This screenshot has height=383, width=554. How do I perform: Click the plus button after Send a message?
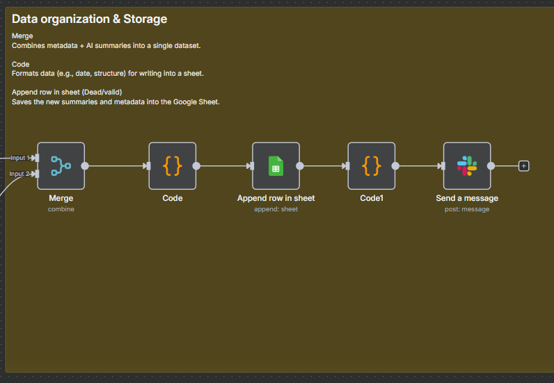(x=523, y=166)
